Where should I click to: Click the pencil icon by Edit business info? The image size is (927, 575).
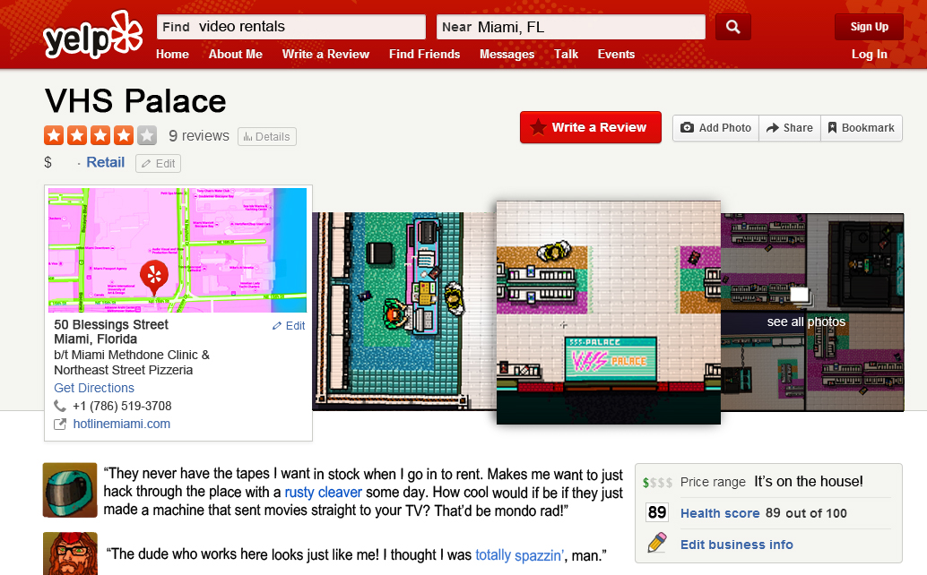[657, 542]
